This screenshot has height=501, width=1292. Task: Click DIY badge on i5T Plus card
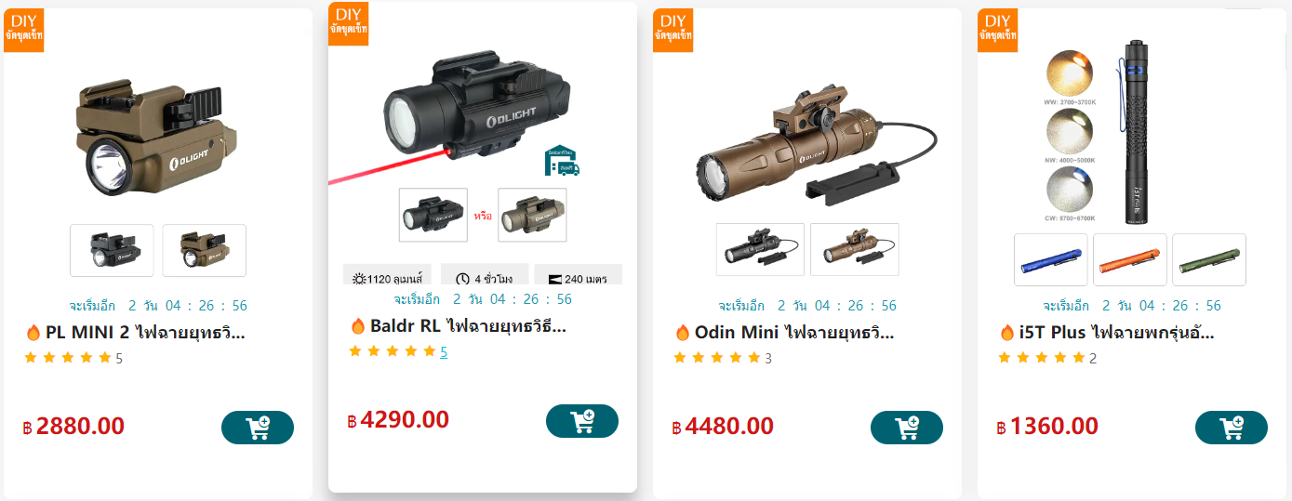coord(997,30)
